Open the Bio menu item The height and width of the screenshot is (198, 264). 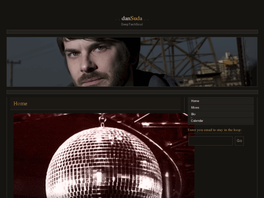[221, 114]
